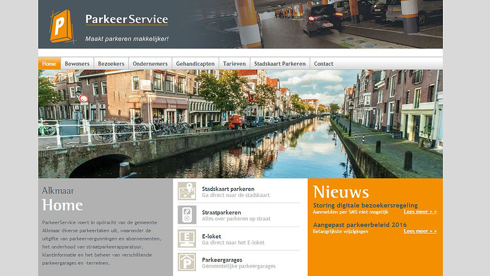Open Stadskaart Parkeren in the navigation bar
Viewport: 490px width, 276px height.
280,64
